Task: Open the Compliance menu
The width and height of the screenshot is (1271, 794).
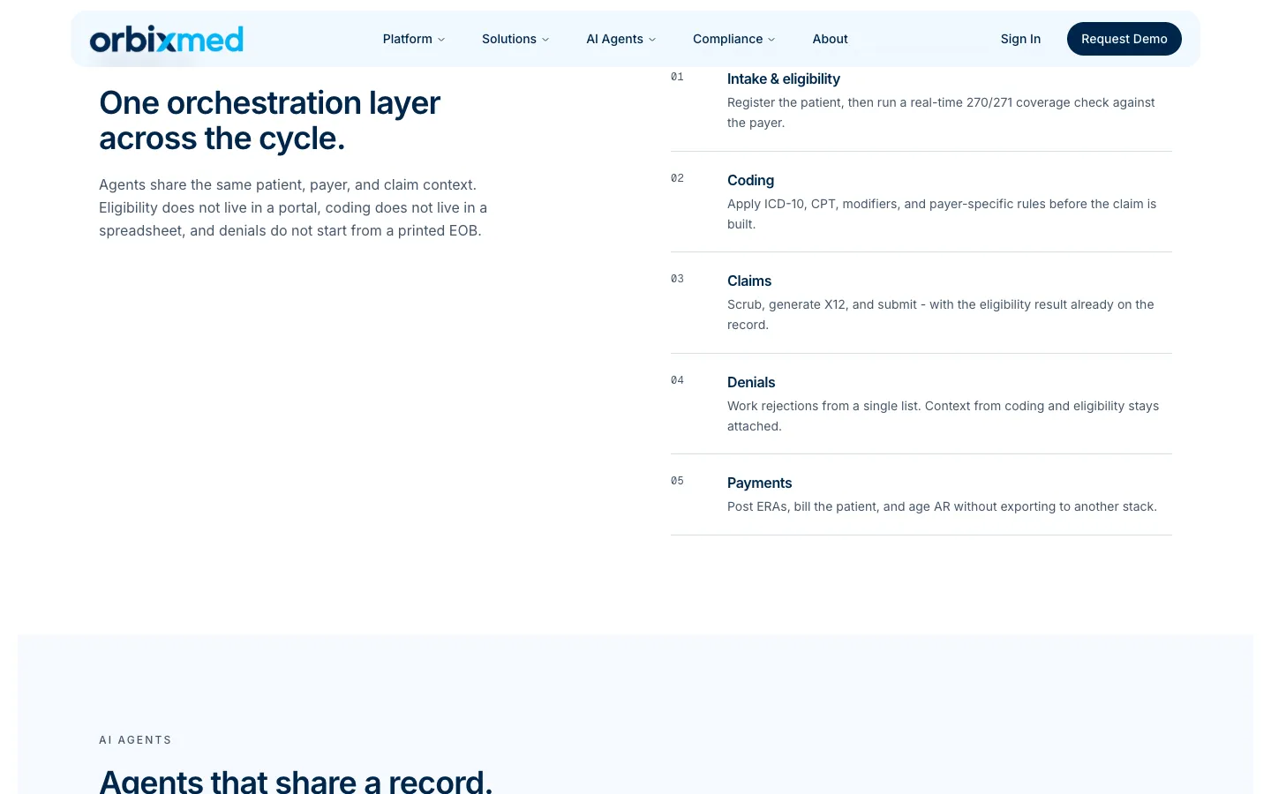Action: pos(734,39)
